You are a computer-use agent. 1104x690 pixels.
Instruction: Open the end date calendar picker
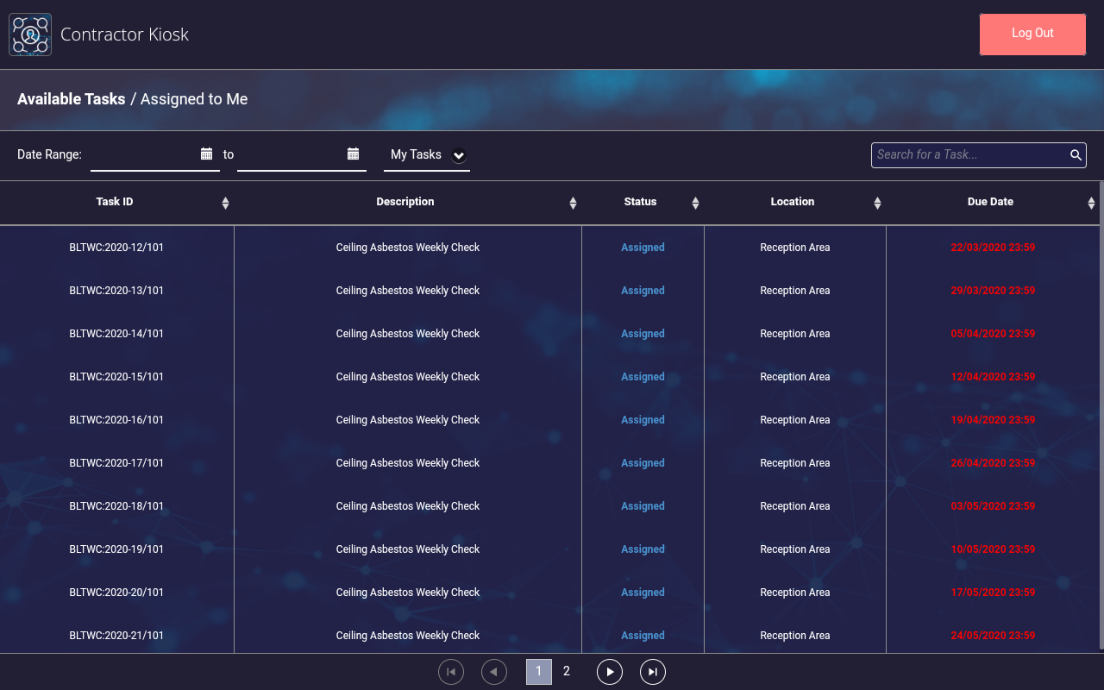point(353,154)
